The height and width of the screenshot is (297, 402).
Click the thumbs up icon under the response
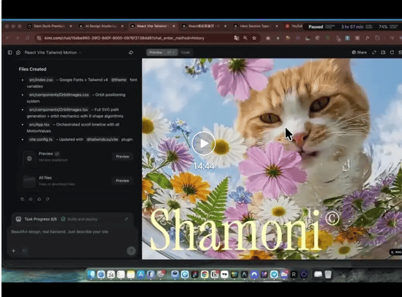(x=40, y=199)
